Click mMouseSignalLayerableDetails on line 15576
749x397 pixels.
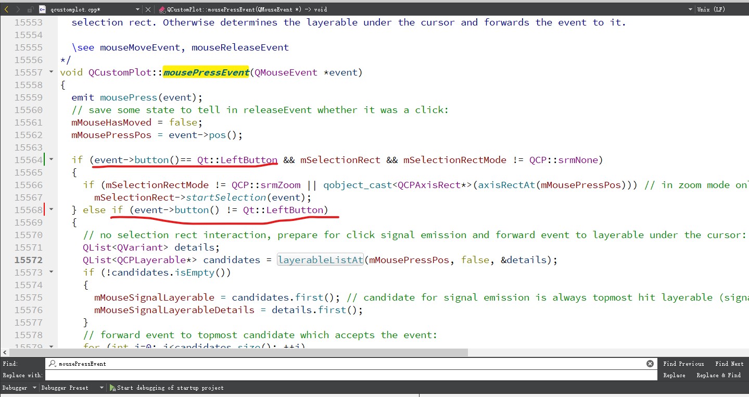174,310
